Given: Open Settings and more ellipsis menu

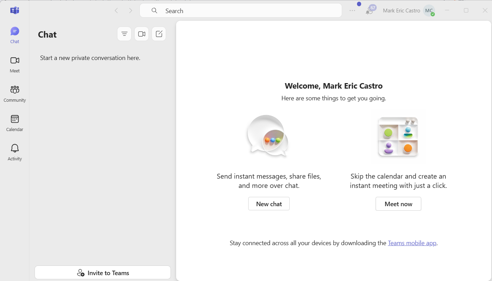Looking at the screenshot, I should 352,11.
